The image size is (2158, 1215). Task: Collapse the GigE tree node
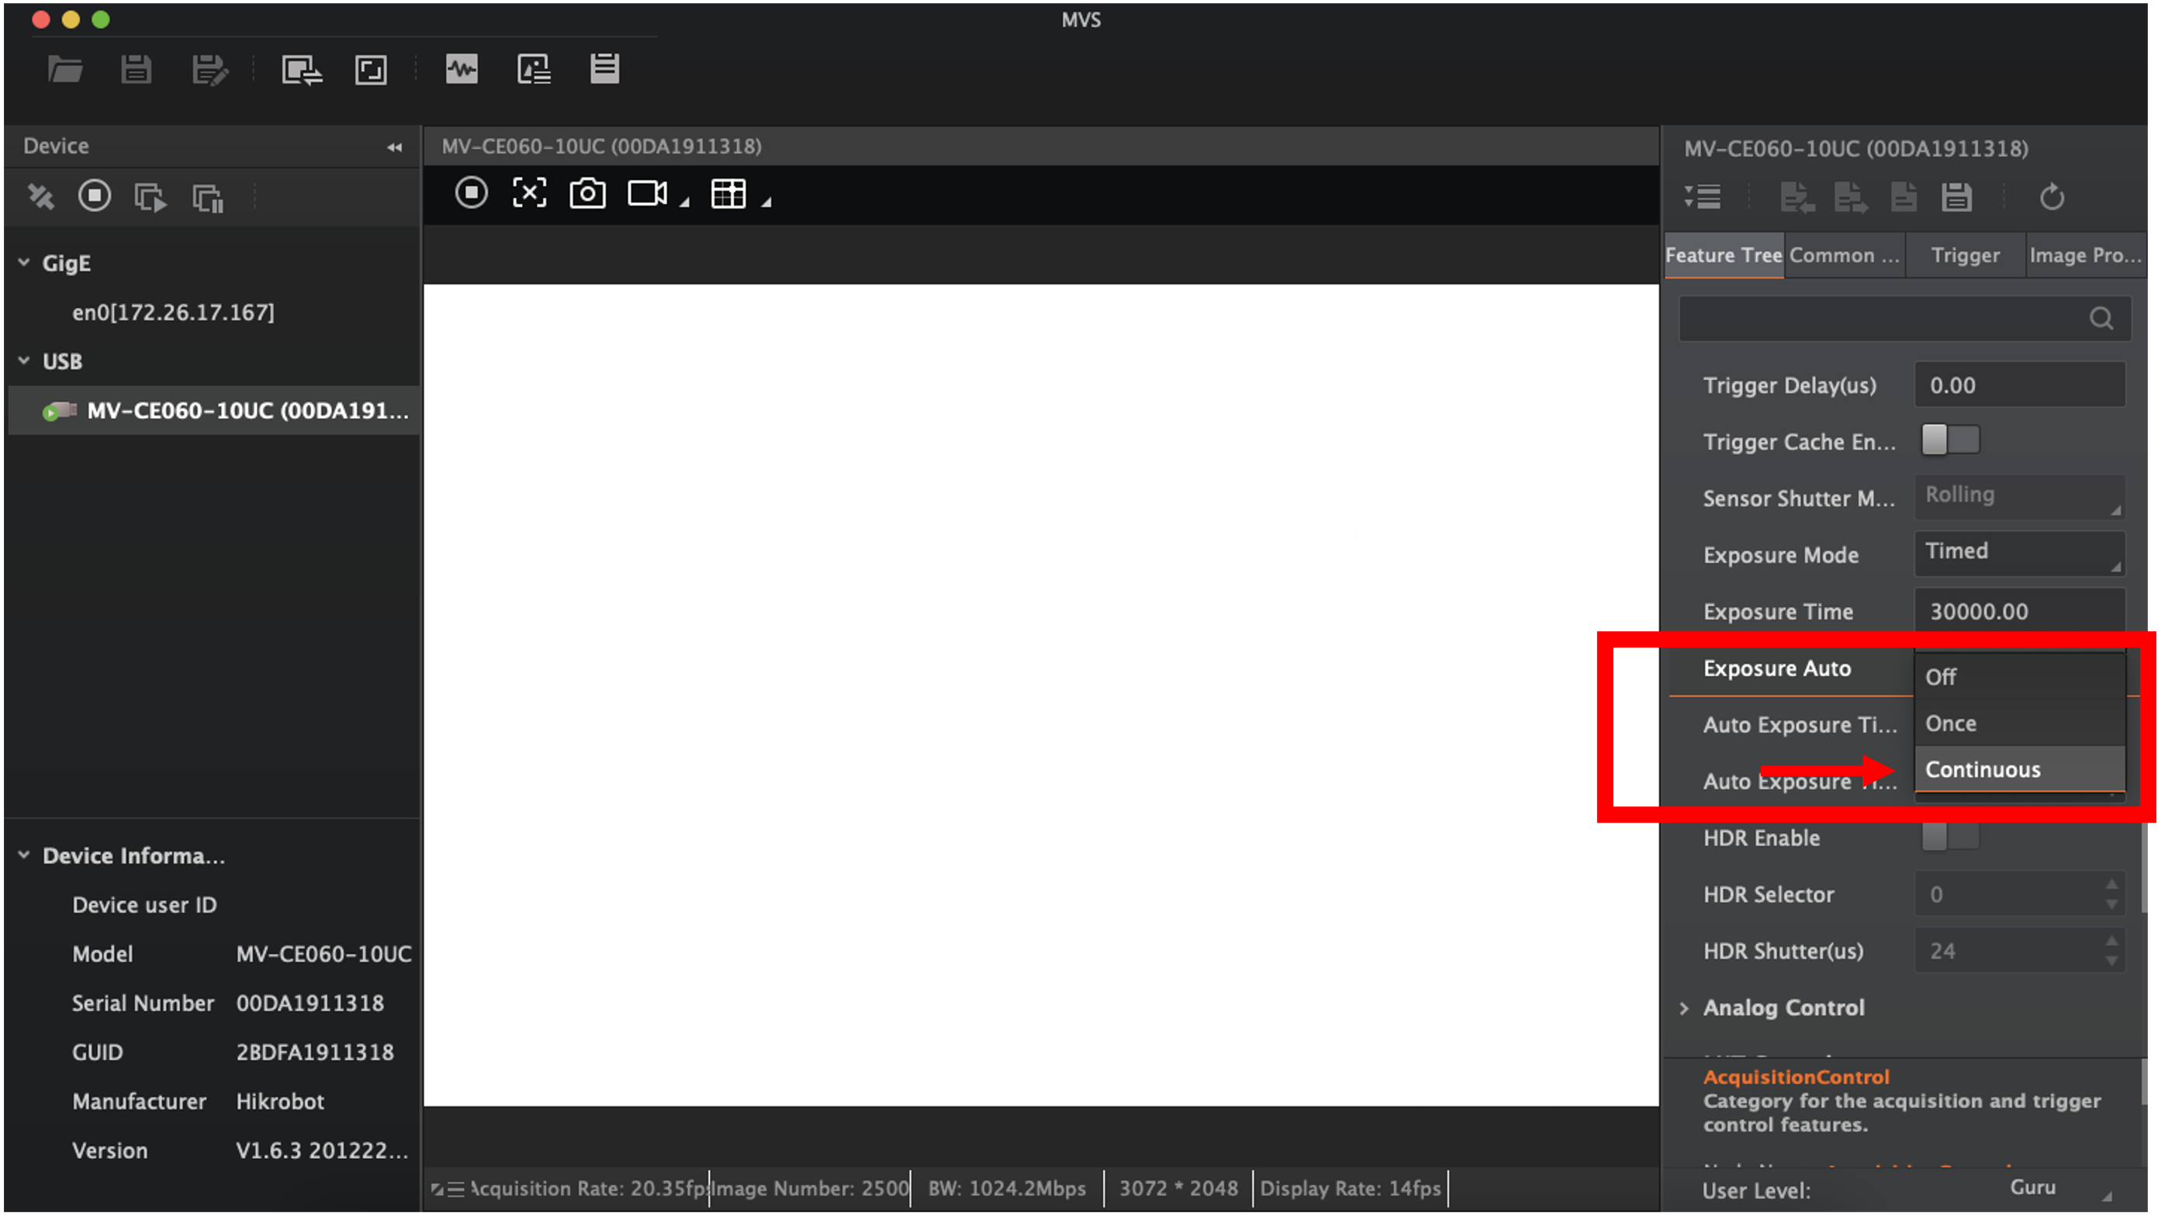(24, 263)
